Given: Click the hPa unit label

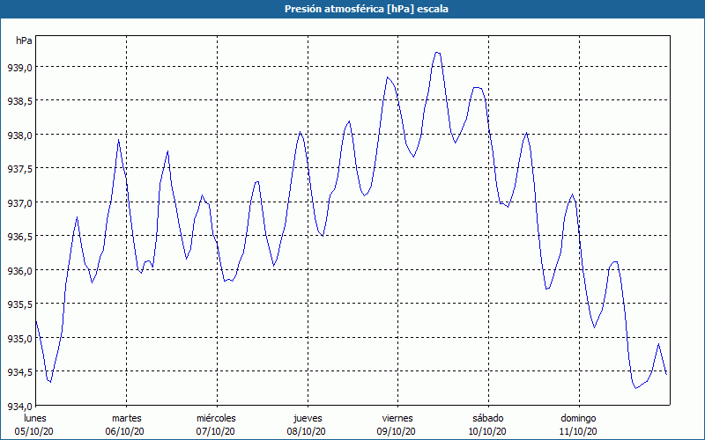Looking at the screenshot, I should coord(24,40).
